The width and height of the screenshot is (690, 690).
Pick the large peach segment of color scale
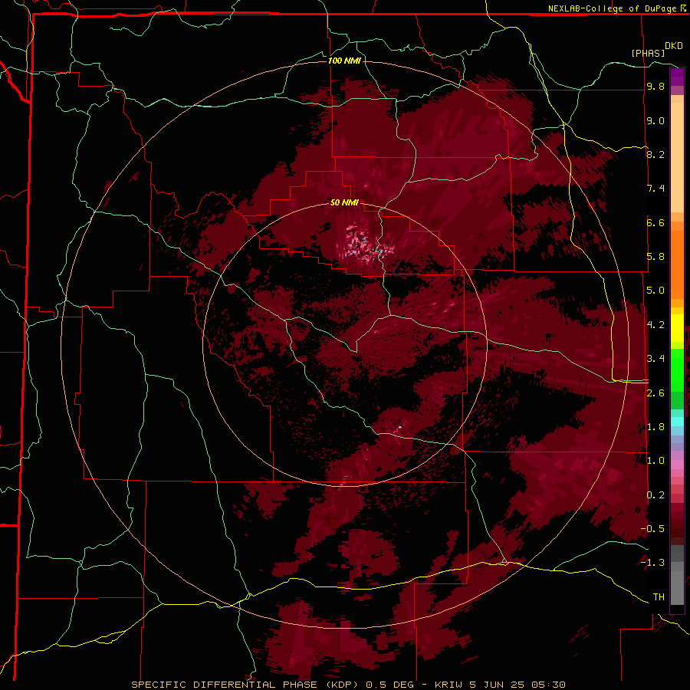[x=677, y=157]
